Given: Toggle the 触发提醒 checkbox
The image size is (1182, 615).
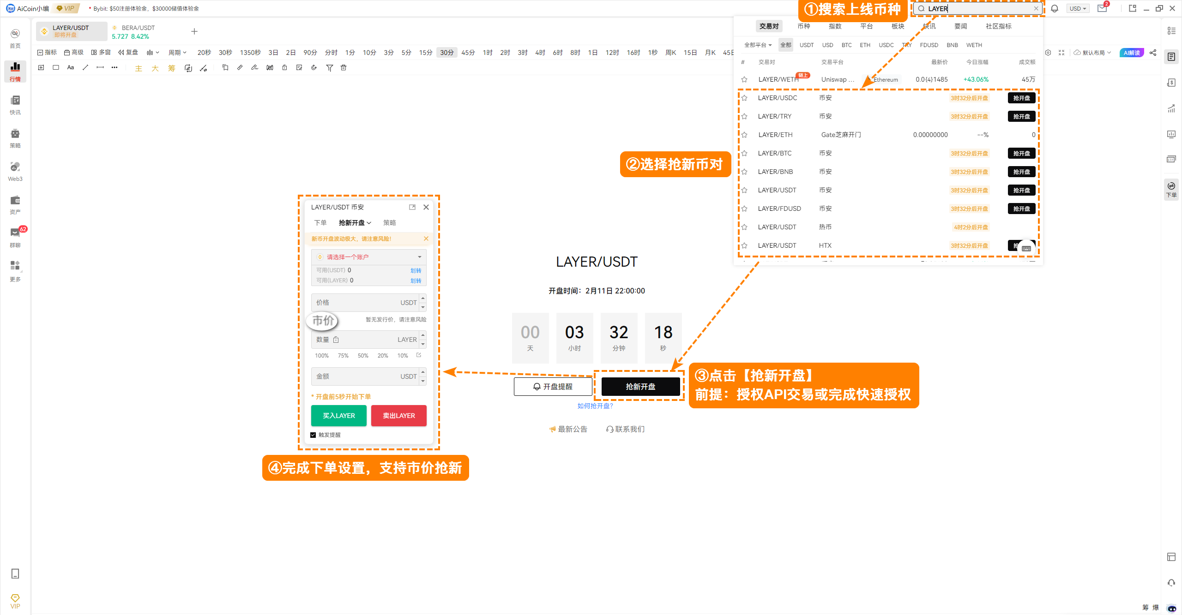Looking at the screenshot, I should pyautogui.click(x=313, y=435).
